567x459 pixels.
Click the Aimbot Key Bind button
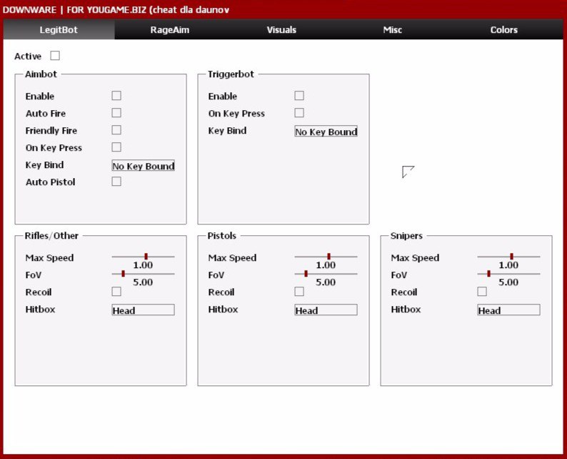pyautogui.click(x=143, y=166)
